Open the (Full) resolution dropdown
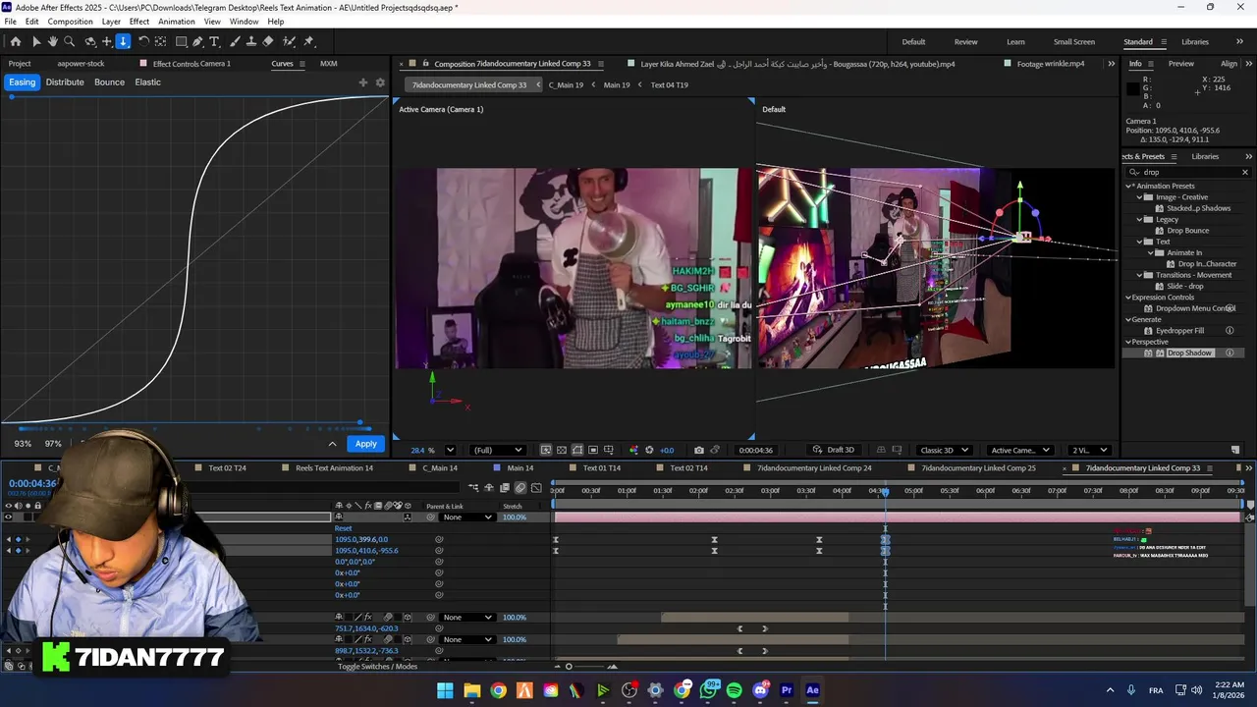The height and width of the screenshot is (707, 1257). coord(497,450)
